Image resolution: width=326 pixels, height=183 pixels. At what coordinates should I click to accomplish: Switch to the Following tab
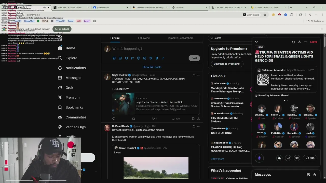tap(144, 38)
